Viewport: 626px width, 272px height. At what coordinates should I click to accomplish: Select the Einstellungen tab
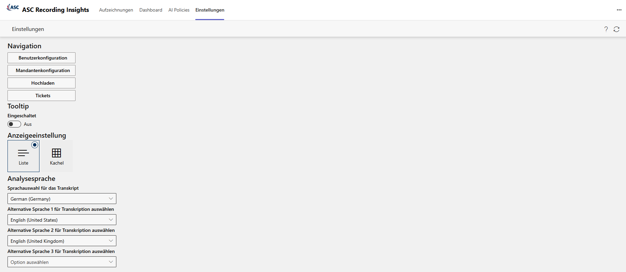tap(210, 10)
